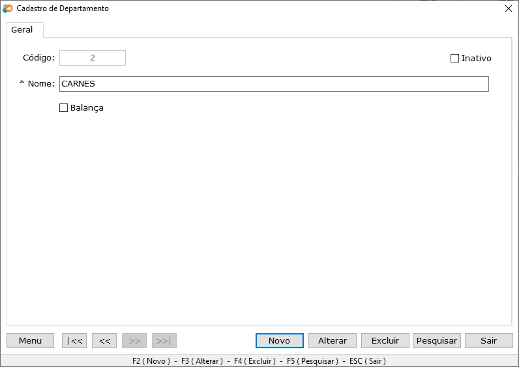The width and height of the screenshot is (519, 367).
Task: Tick the Balança checkbox
Action: 64,108
